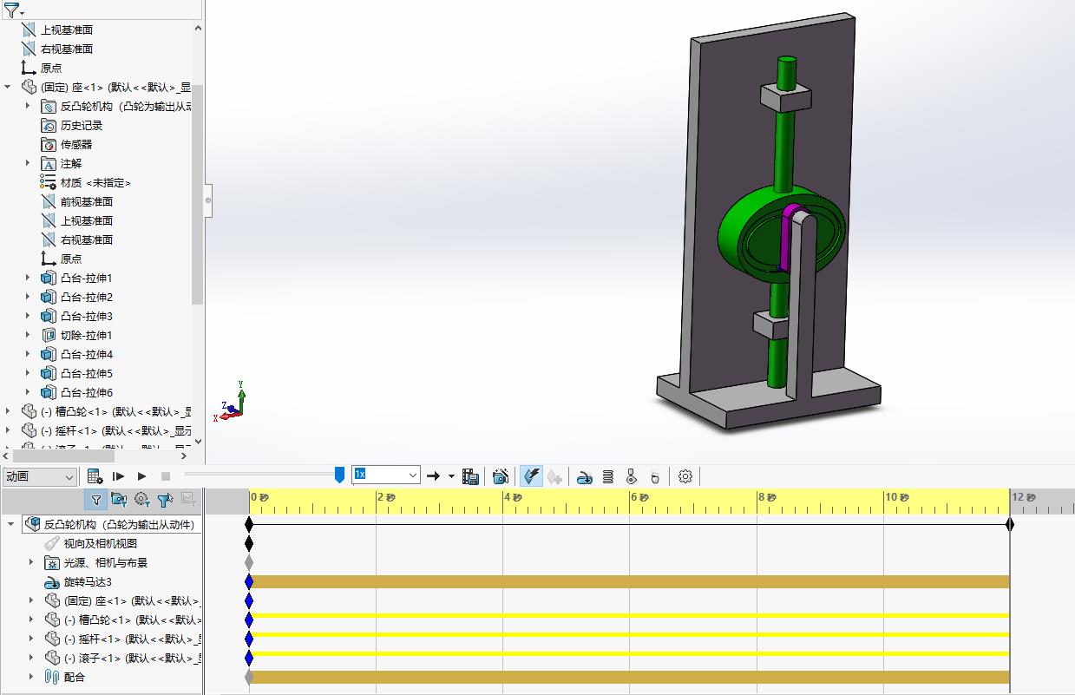This screenshot has width=1075, height=695.
Task: Select the 凸台-拉伸4 feature
Action: (x=87, y=354)
